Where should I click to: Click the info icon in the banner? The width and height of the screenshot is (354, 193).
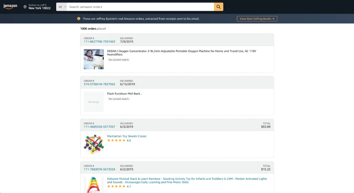[79, 19]
